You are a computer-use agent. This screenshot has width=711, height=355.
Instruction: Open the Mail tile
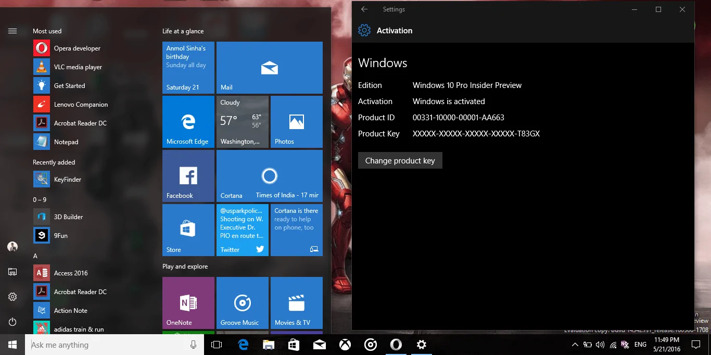click(x=270, y=68)
